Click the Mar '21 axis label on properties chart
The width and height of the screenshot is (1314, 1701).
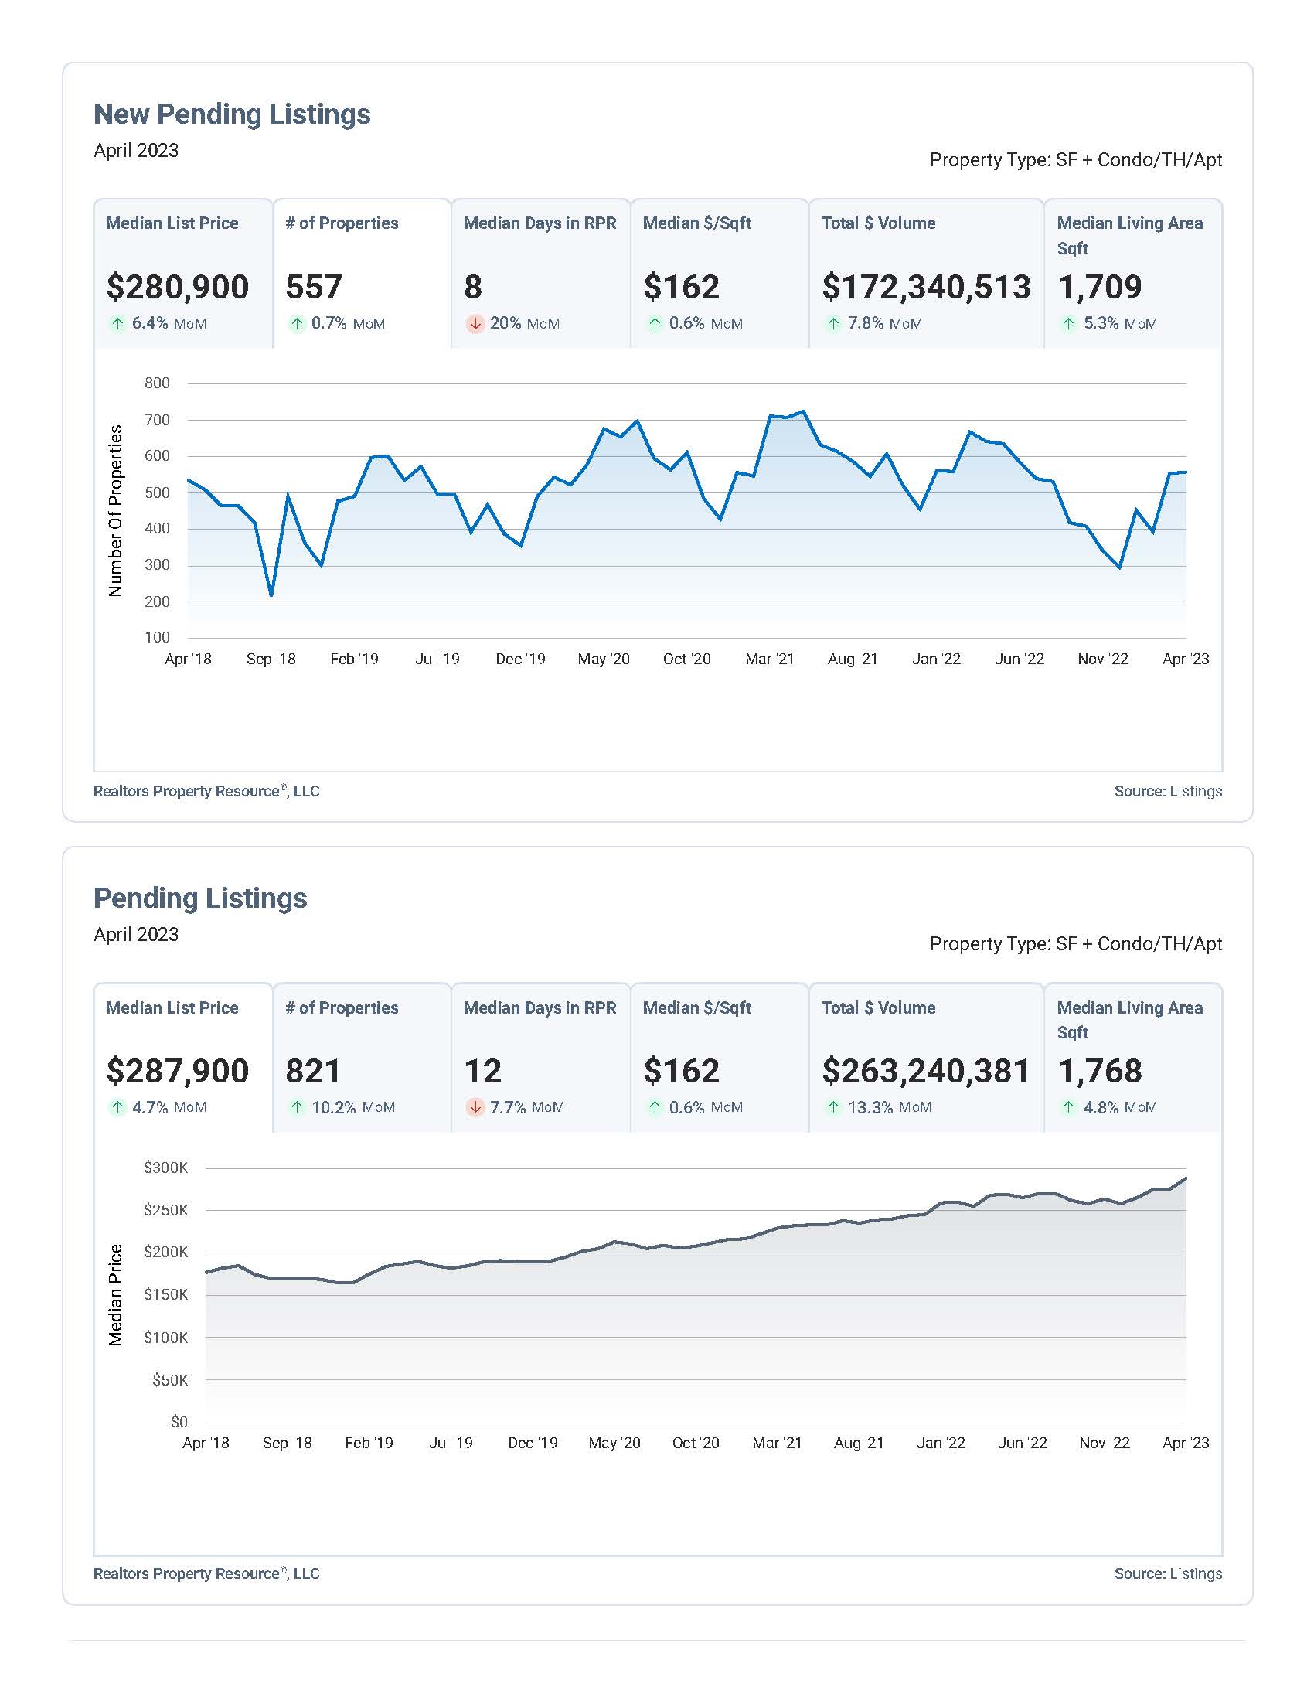tap(770, 659)
